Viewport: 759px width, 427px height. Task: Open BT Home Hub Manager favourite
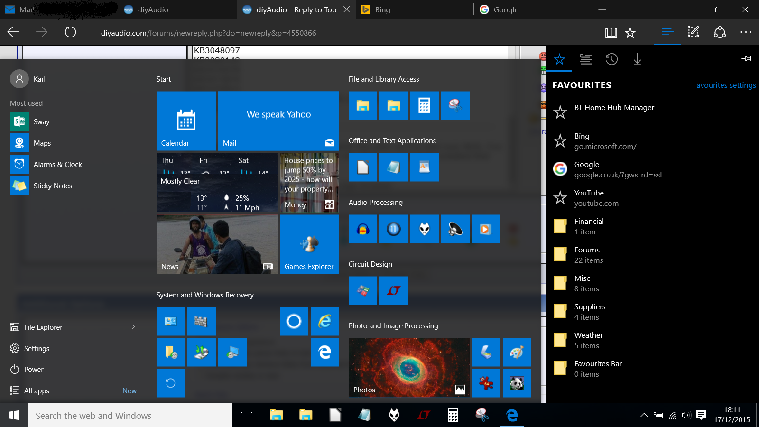[652, 112]
